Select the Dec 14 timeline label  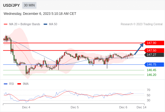pos(142,107)
